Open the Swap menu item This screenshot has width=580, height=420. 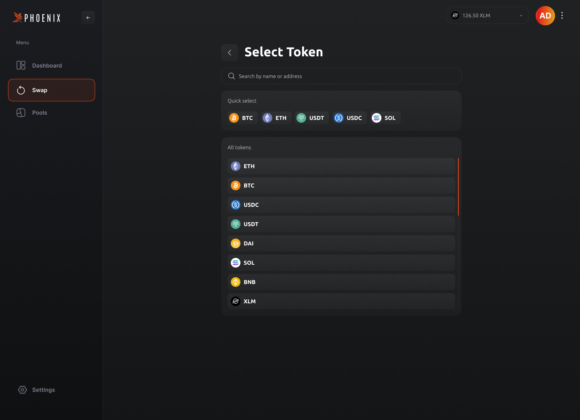pos(52,90)
